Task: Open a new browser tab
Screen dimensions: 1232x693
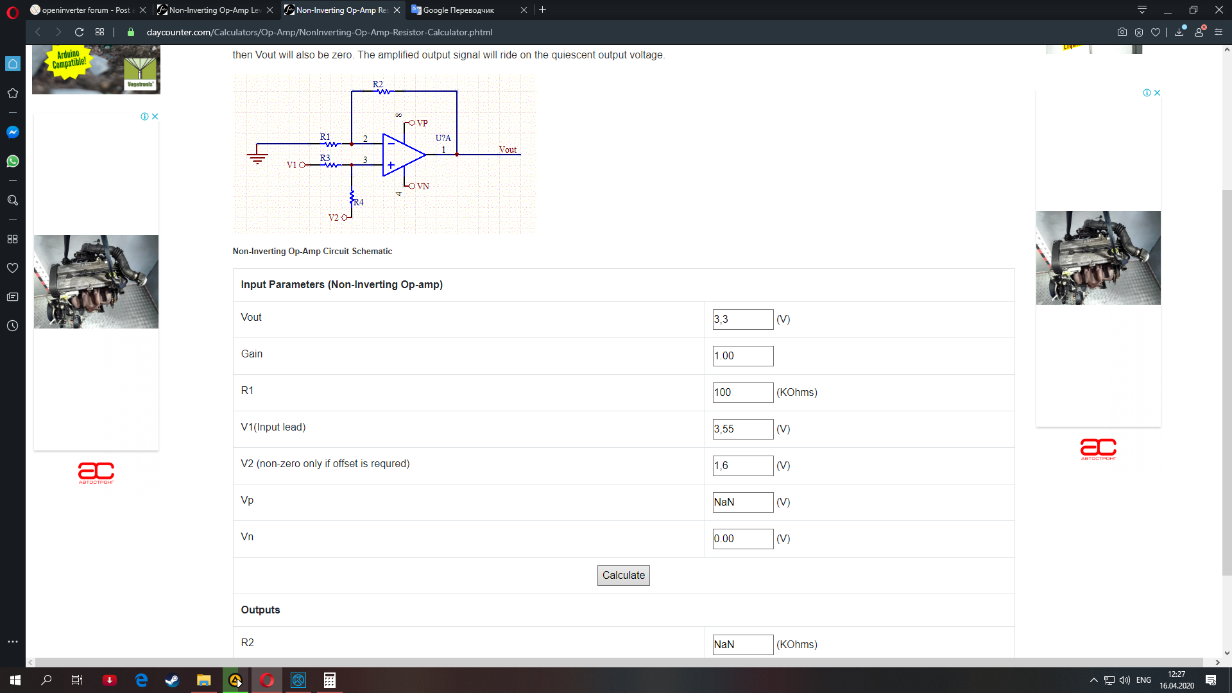Action: (543, 10)
